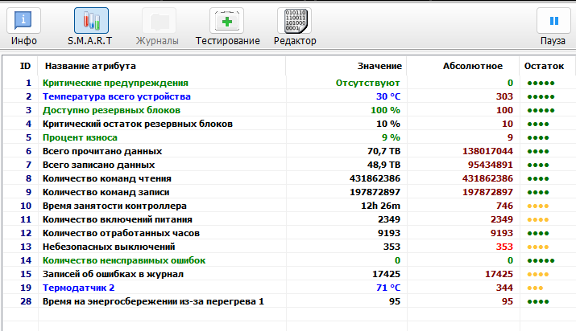Image resolution: width=576 pixels, height=331 pixels.
Task: Open the Журналы folder icon
Action: click(x=159, y=21)
